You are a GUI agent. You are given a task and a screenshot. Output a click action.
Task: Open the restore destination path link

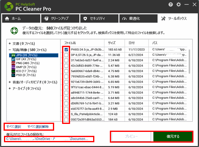click(47, 139)
